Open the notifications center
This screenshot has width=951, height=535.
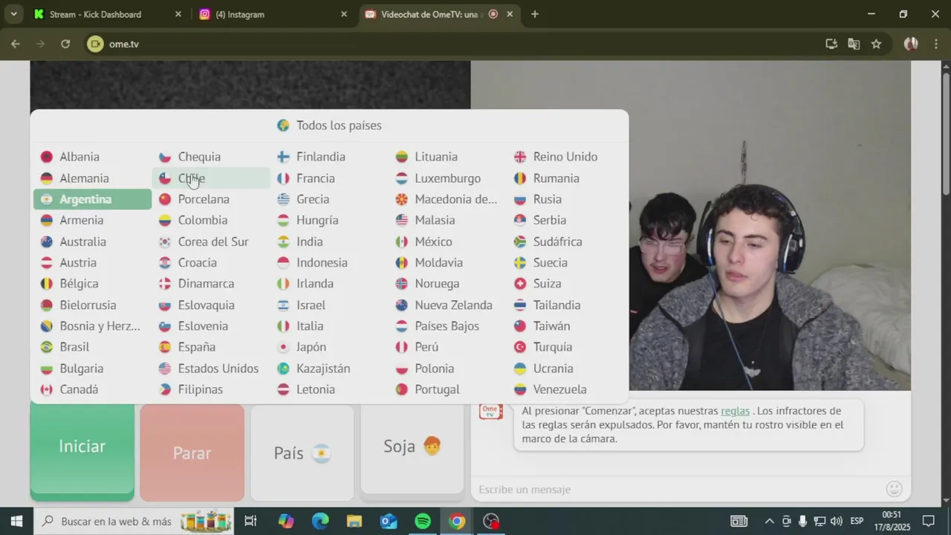tap(928, 521)
